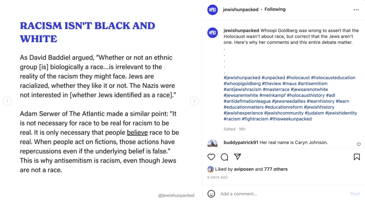Viewport: 365px width, 200px height.
Task: Go to next carousel slide arrow
Action: [x=194, y=101]
